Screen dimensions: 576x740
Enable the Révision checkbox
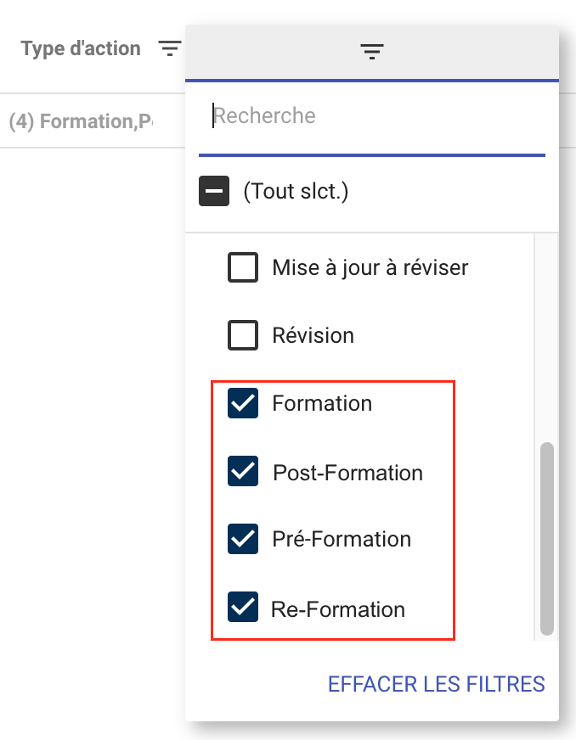tap(243, 336)
